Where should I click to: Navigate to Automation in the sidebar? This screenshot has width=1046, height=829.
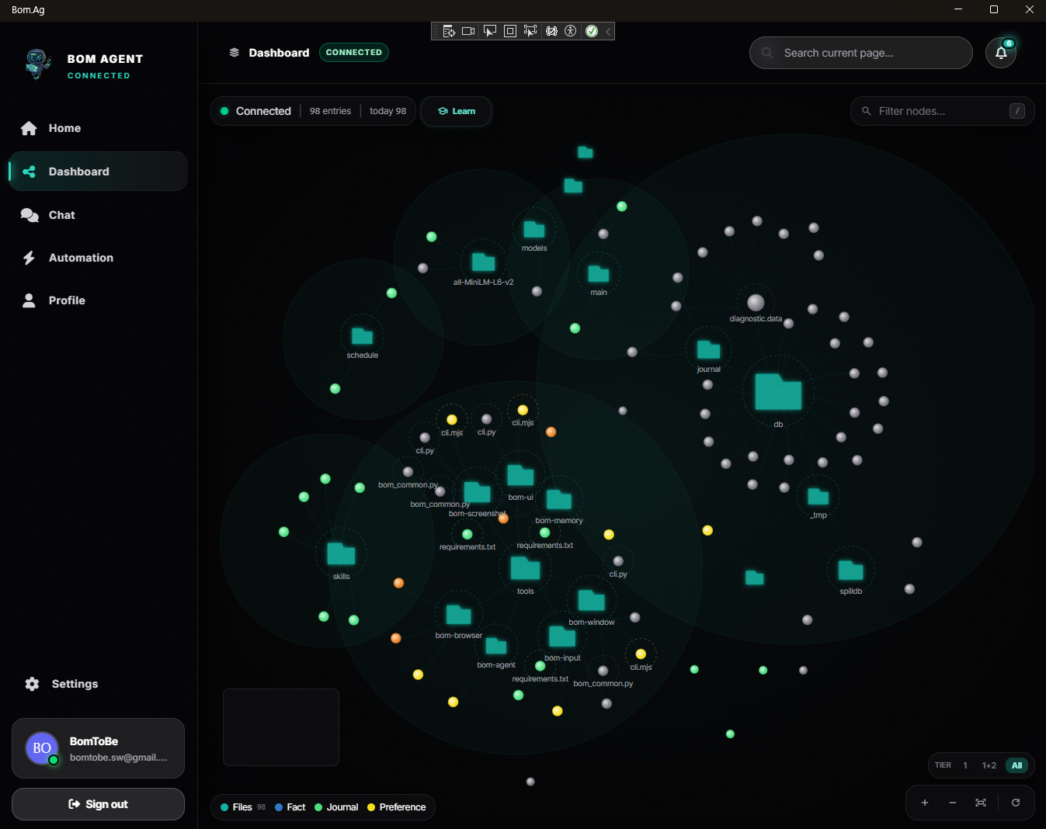(x=80, y=258)
